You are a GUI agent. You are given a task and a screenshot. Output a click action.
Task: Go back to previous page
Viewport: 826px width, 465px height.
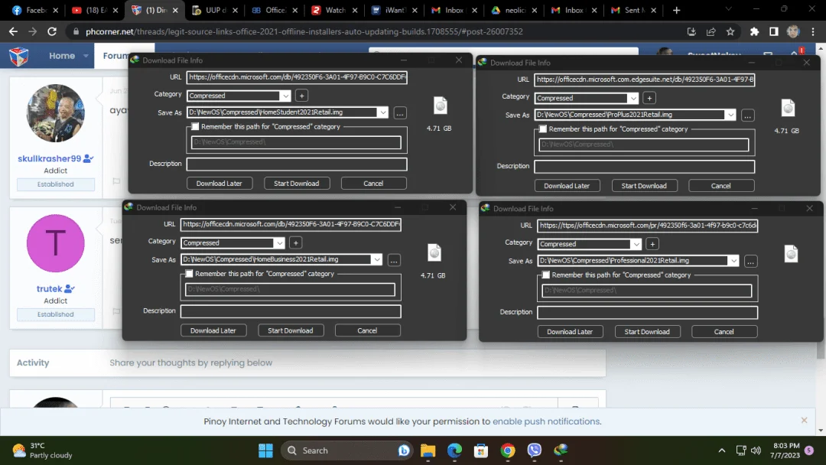(x=13, y=31)
